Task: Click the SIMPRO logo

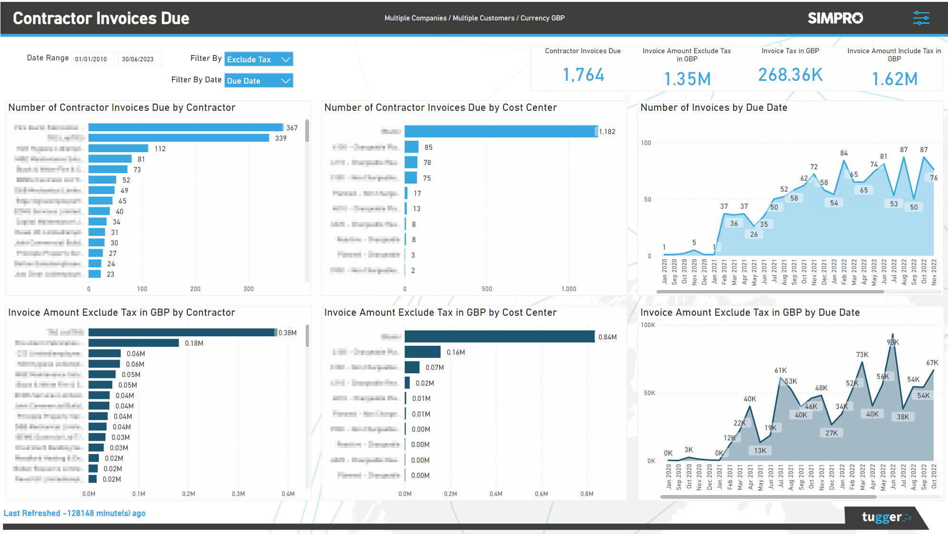Action: point(835,18)
